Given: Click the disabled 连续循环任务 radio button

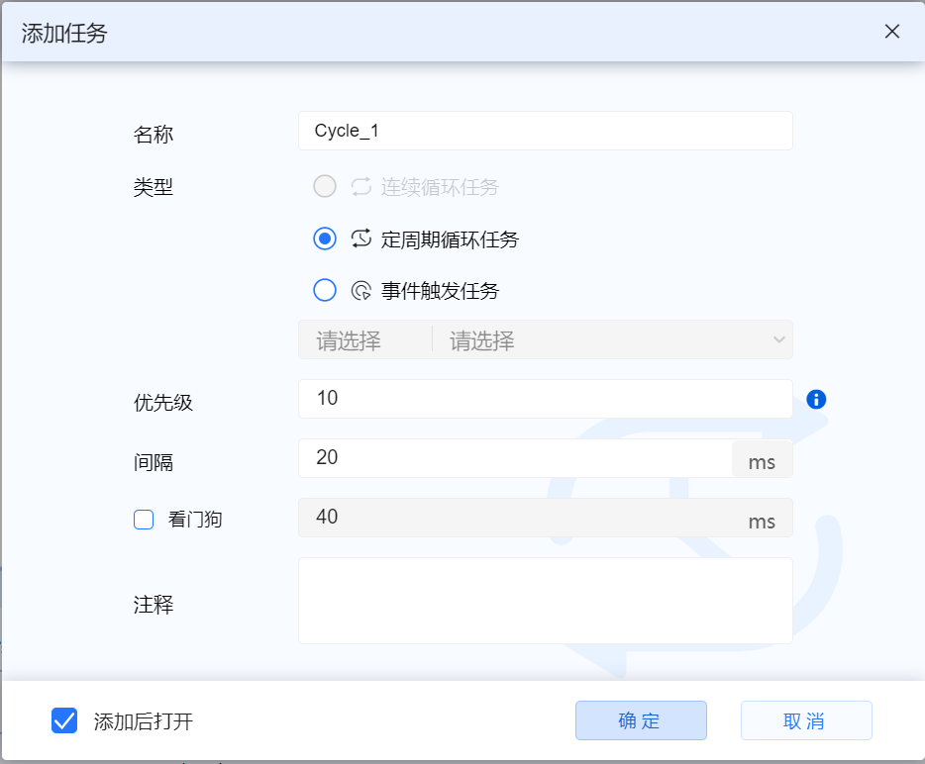Looking at the screenshot, I should point(324,186).
